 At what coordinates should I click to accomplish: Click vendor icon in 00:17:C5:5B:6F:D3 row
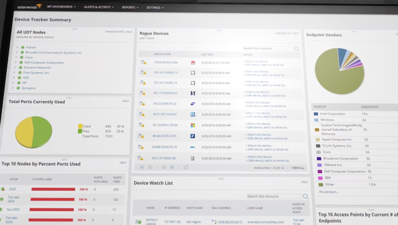click(193, 93)
